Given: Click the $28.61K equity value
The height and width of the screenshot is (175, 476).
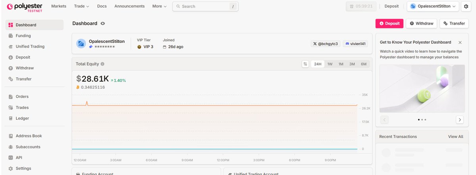Looking at the screenshot, I should click(92, 79).
